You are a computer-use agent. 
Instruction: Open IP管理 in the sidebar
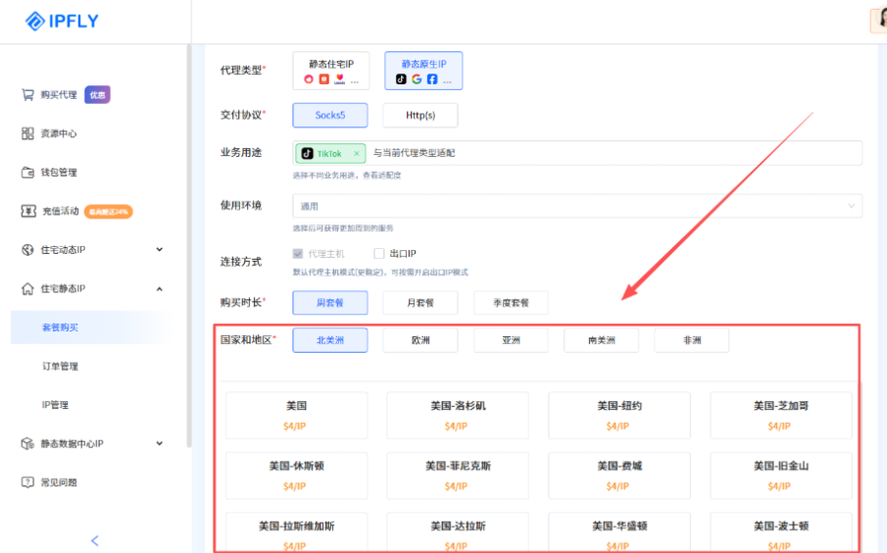click(x=56, y=405)
